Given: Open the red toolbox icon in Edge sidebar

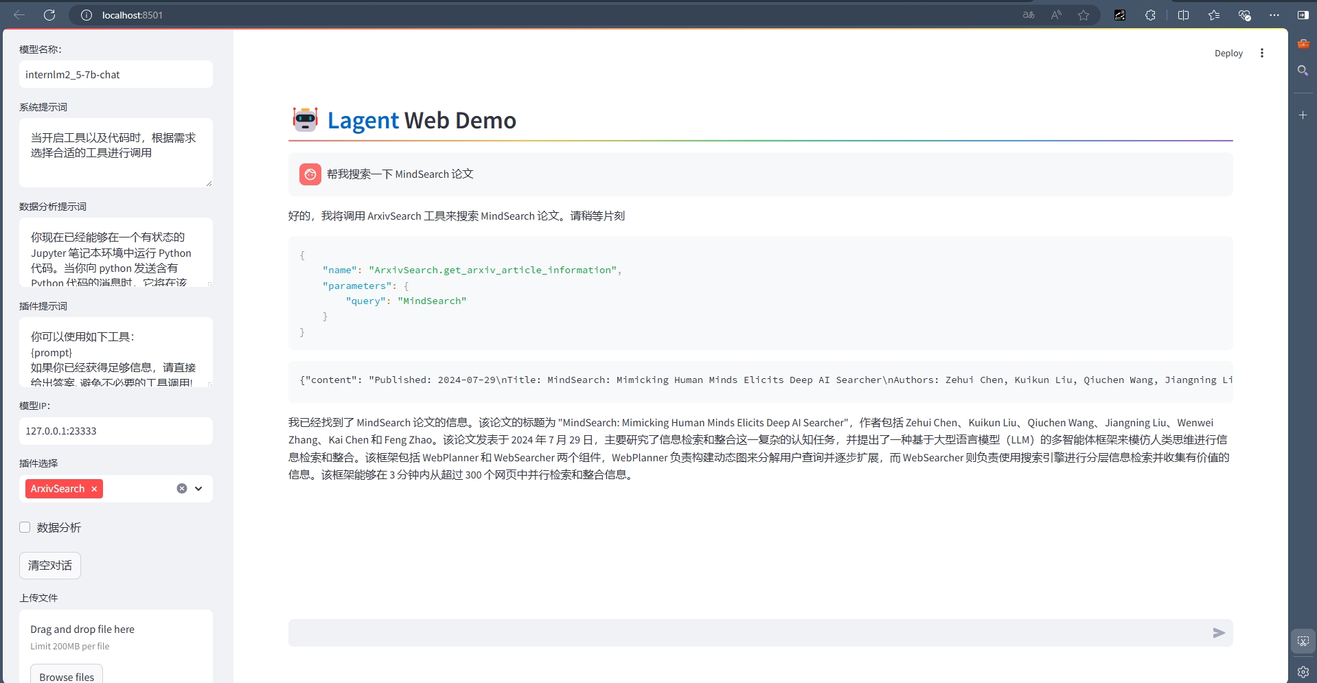Looking at the screenshot, I should click(x=1303, y=43).
